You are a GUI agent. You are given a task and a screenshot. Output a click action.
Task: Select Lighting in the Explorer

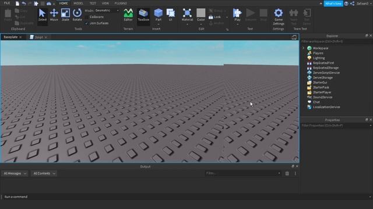319,58
